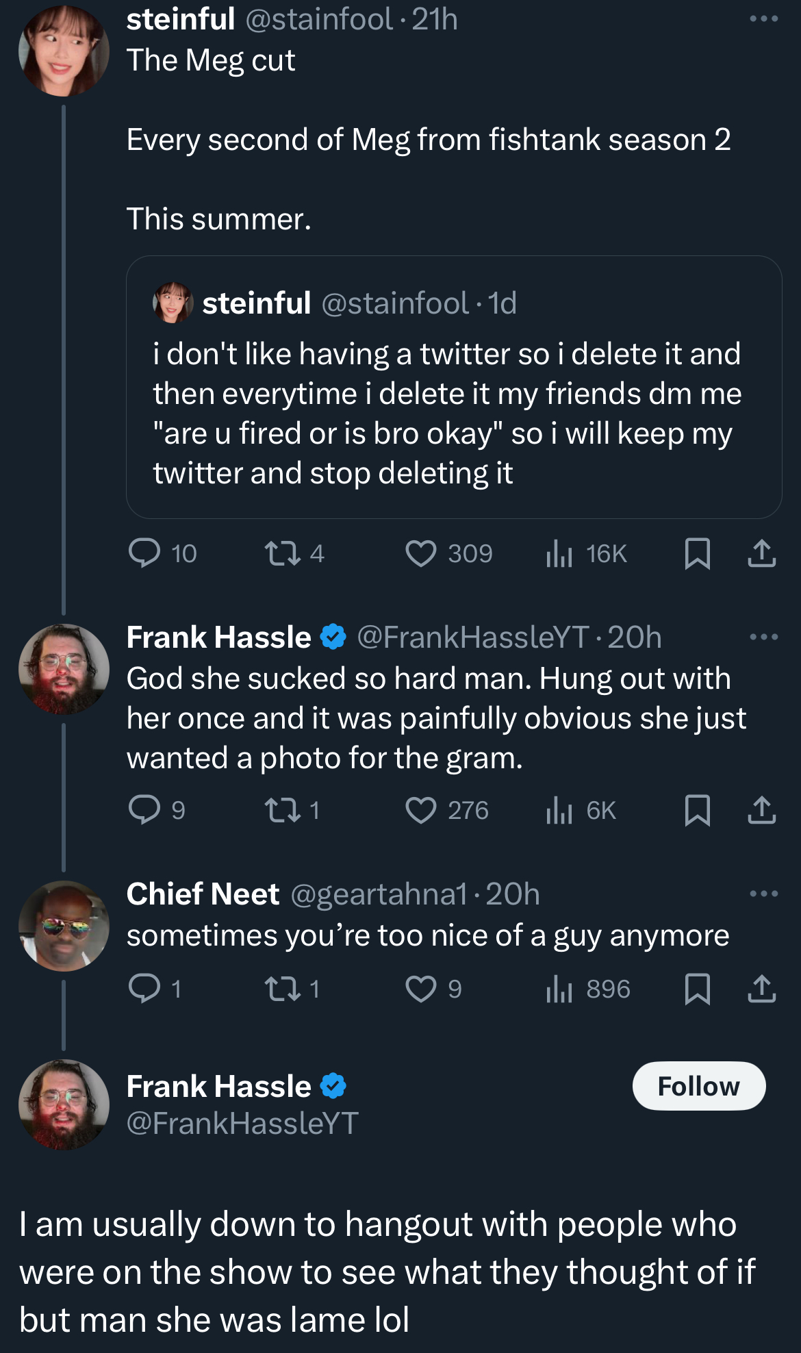Like Frank Hassle's reply with 276 likes
801x1353 pixels.
coord(421,810)
